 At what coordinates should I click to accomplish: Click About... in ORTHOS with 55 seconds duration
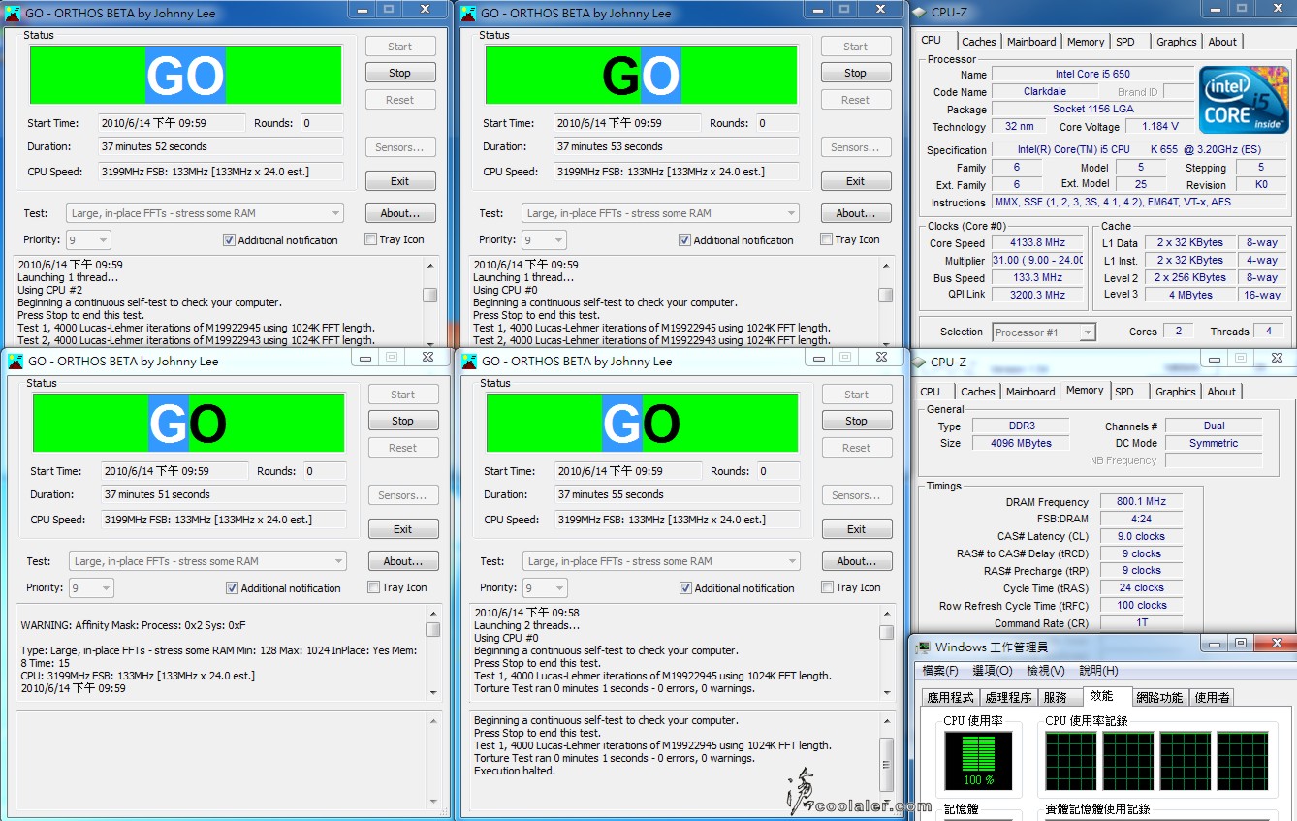point(857,561)
